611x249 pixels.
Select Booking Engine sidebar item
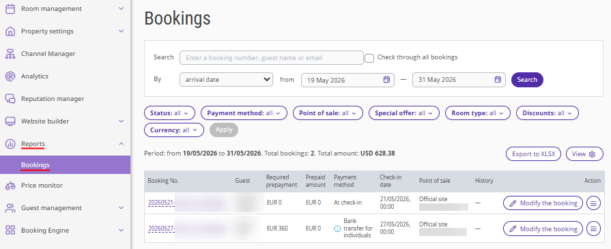[x=65, y=231]
